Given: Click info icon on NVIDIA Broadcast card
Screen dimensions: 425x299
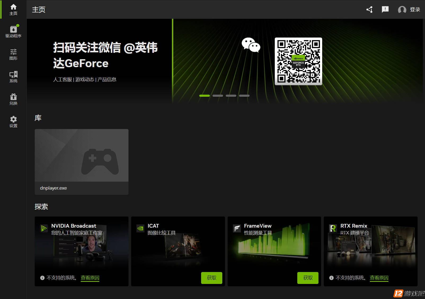Looking at the screenshot, I should point(42,278).
